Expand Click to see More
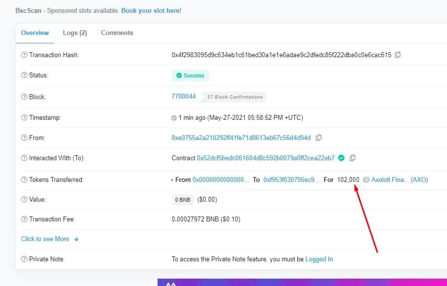447x286 pixels. pos(50,239)
